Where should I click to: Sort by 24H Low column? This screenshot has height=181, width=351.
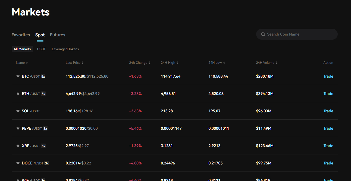click(x=217, y=63)
